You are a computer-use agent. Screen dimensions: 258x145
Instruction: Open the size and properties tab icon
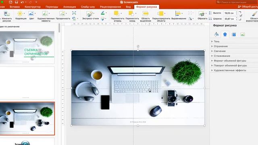pos(234,34)
